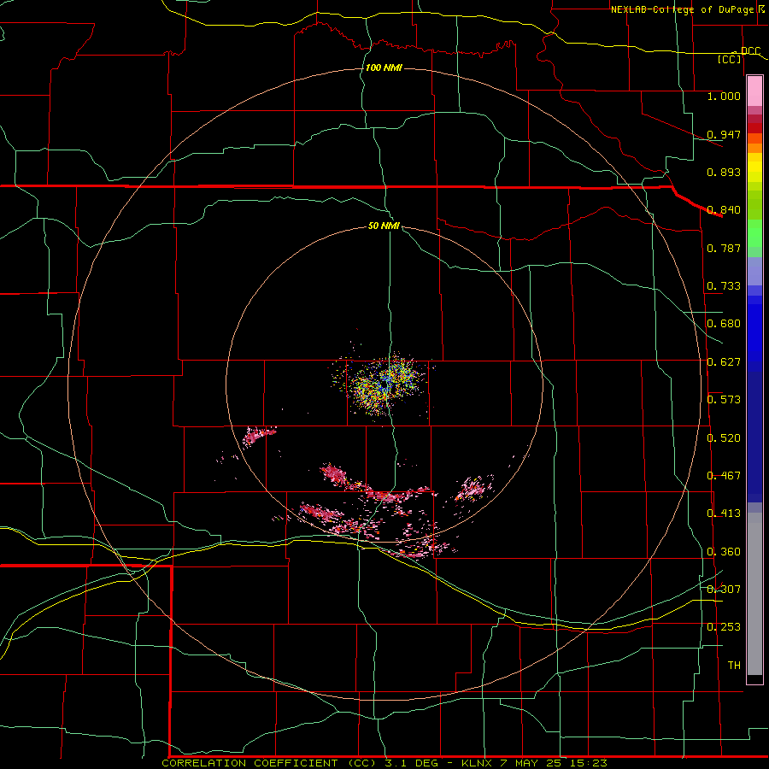Click the 0.733 color scale value

(x=724, y=286)
